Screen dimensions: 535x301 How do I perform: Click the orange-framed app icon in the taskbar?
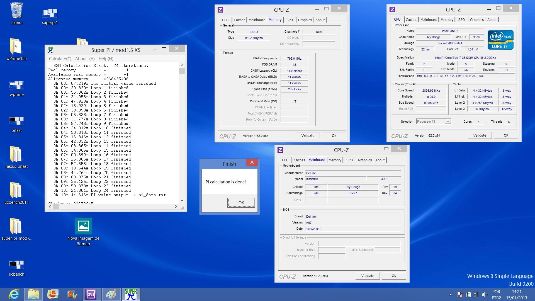[x=52, y=294]
